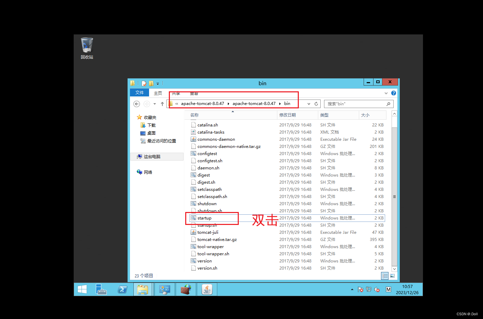Select the setclasspath batch file icon
The image size is (483, 319).
[193, 189]
